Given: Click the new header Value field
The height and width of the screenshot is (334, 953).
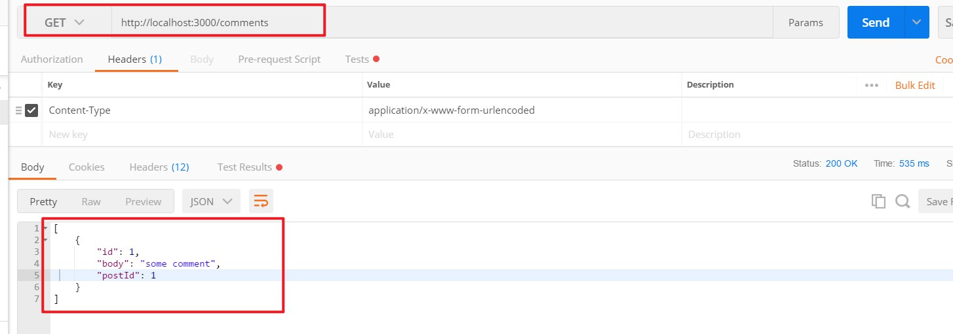Looking at the screenshot, I should point(522,135).
